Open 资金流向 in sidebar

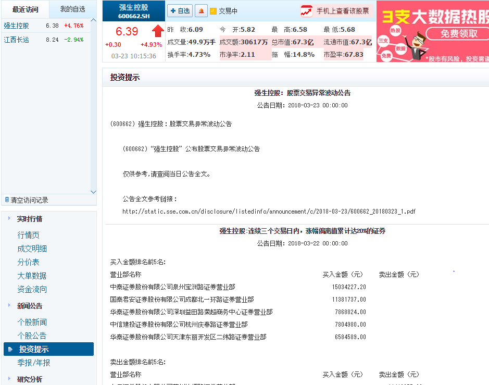coord(32,289)
